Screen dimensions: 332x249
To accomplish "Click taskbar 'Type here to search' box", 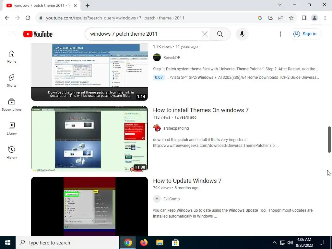I will pyautogui.click(x=67, y=243).
